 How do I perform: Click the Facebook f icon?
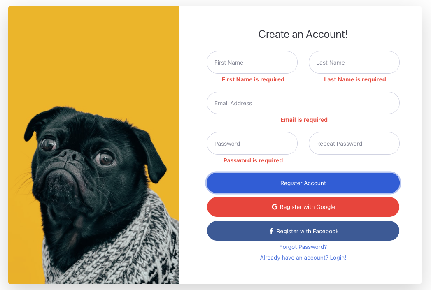[271, 231]
